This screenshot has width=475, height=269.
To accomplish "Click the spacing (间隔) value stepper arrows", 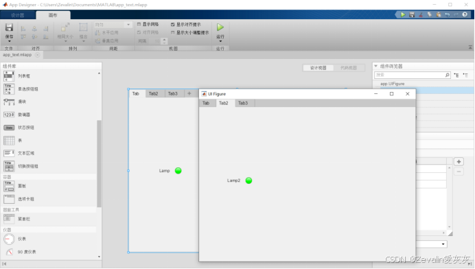I will [x=164, y=41].
